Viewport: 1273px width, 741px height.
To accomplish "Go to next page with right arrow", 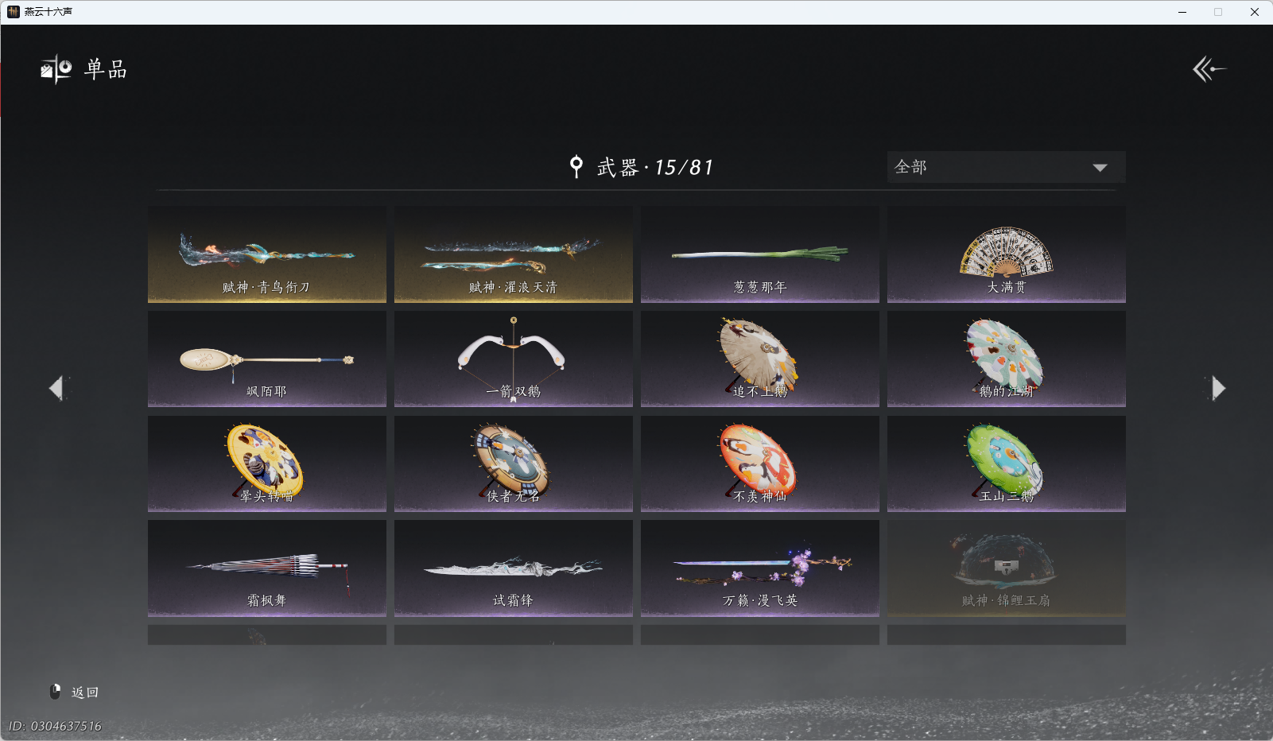I will click(x=1217, y=388).
